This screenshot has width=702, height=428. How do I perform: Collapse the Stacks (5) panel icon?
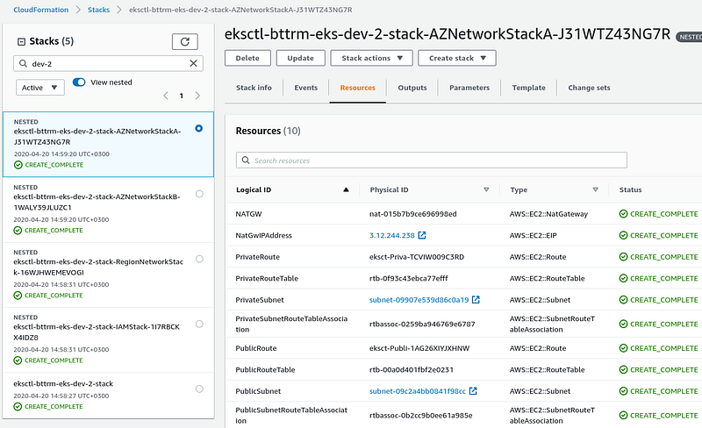pyautogui.click(x=21, y=41)
